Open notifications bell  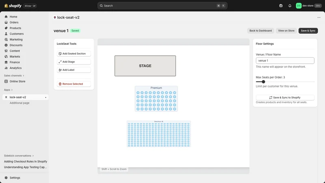click(290, 6)
